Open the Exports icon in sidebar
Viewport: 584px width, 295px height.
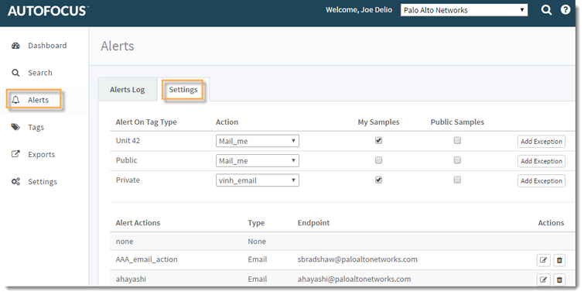coord(15,154)
